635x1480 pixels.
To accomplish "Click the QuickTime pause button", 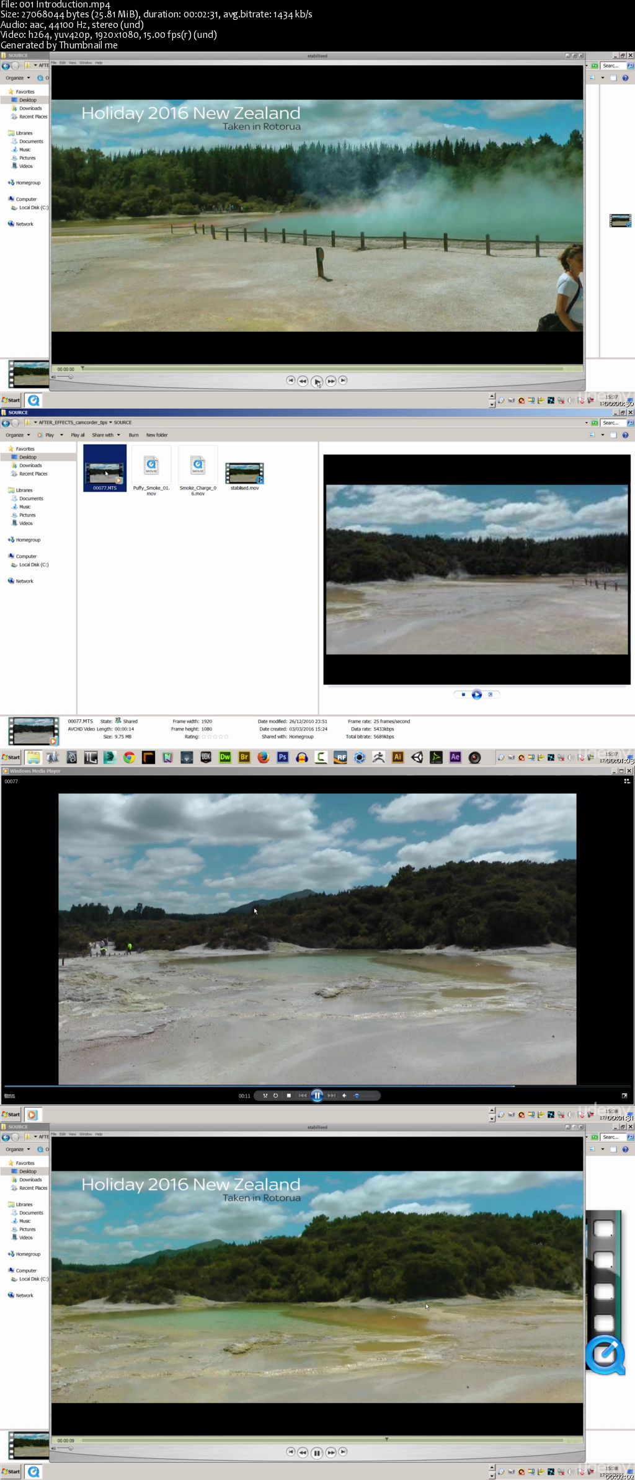I will 317,1453.
